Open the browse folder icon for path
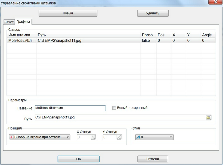The image size is (223, 165). (208, 118)
